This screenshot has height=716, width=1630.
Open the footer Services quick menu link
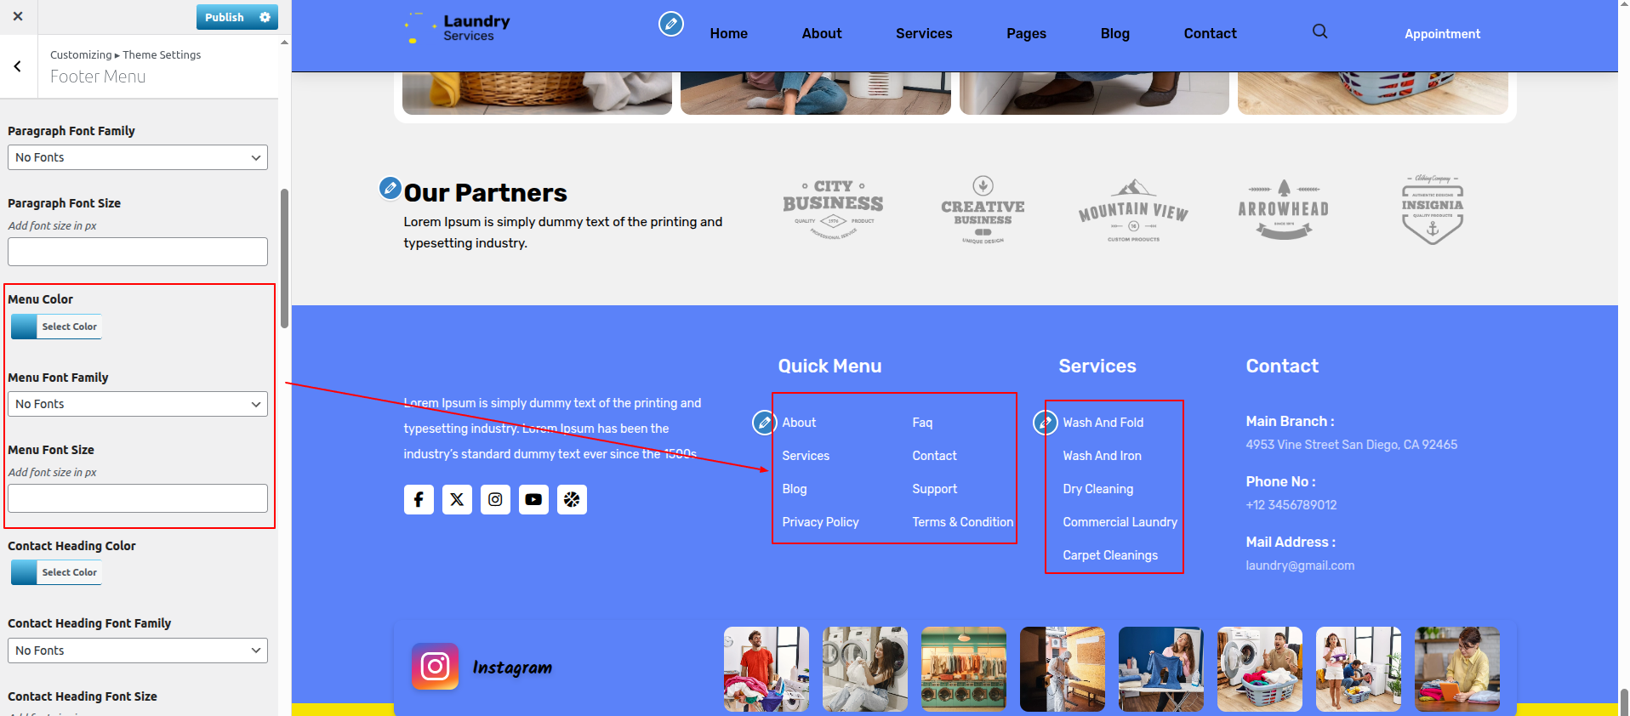806,456
